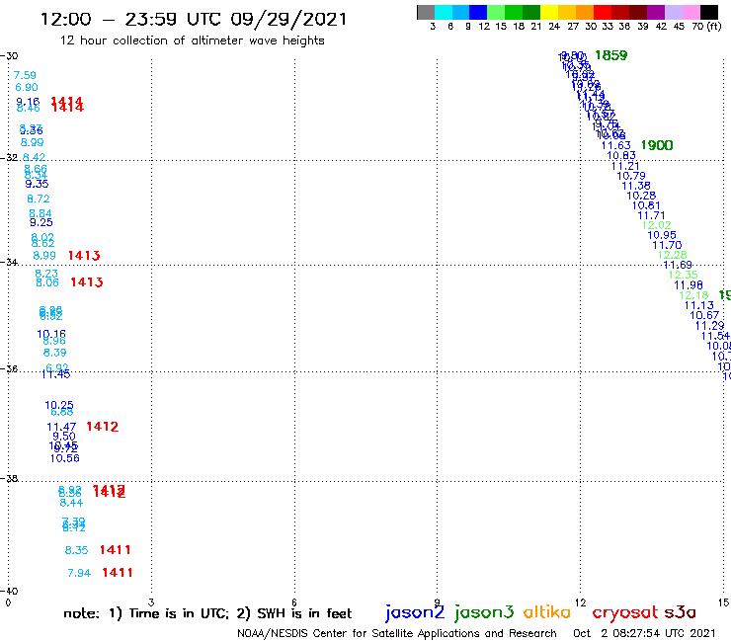Click the jason3 track value '10.95'
Screen dimensions: 731x642
662,235
